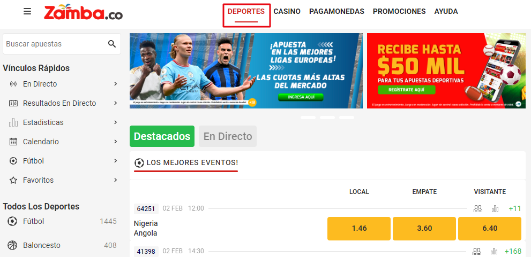531x257 pixels.
Task: Click the Resultados En Directo scoreboard icon
Action: (13, 103)
